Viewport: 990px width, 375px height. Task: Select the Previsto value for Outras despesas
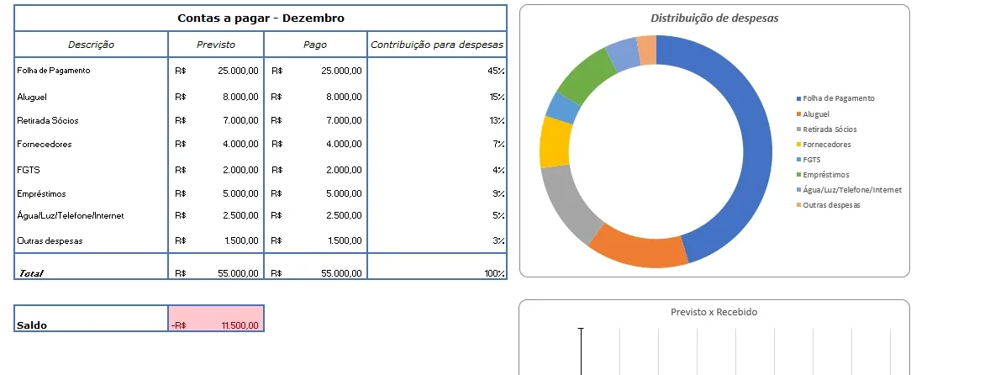[216, 240]
